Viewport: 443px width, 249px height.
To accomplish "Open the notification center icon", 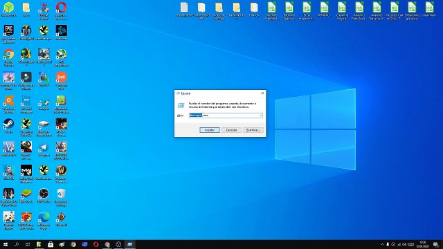I will pyautogui.click(x=436, y=244).
